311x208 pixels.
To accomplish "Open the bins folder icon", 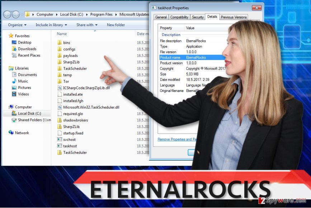I will pyautogui.click(x=59, y=42).
